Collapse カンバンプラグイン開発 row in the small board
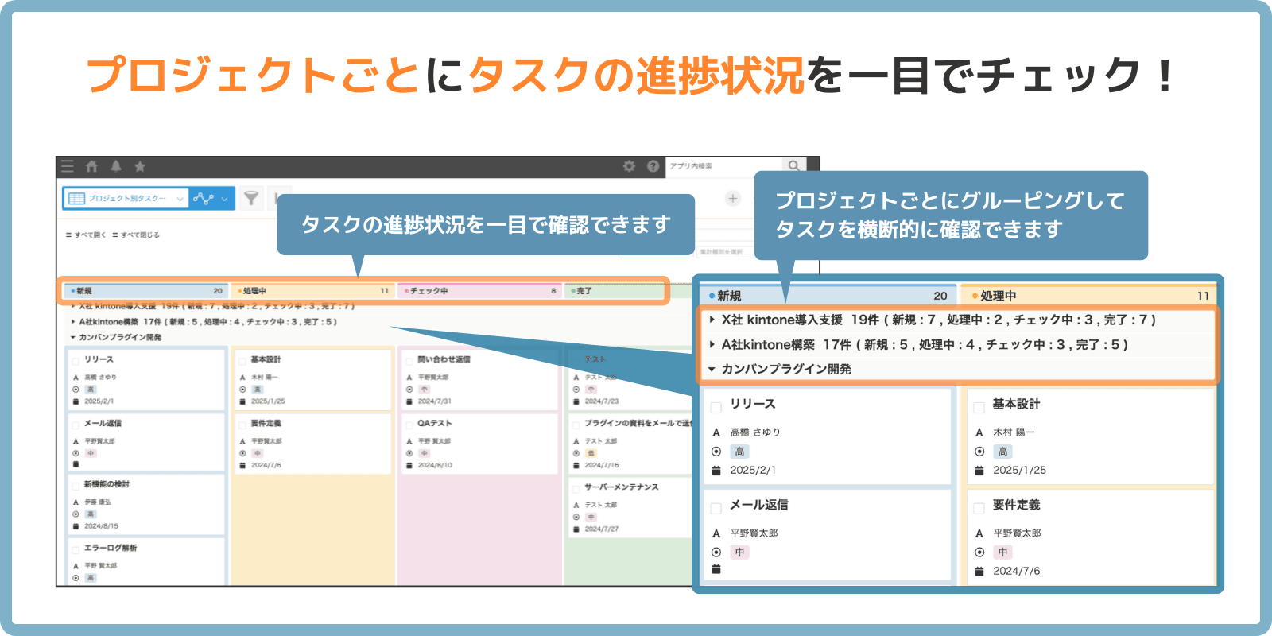 (73, 338)
